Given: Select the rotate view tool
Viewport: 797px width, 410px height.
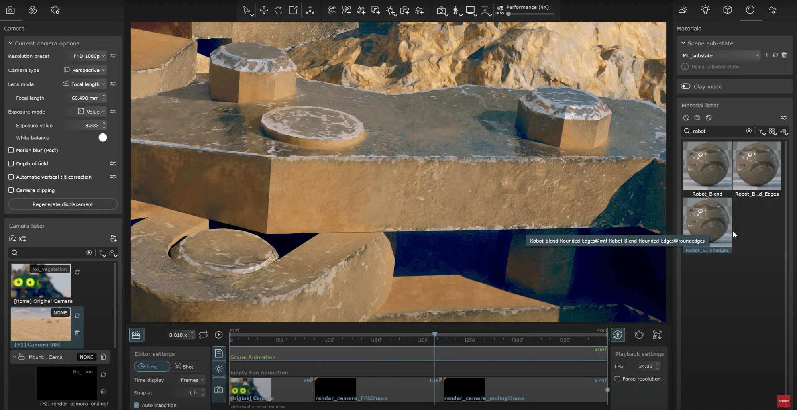Looking at the screenshot, I should [x=278, y=10].
